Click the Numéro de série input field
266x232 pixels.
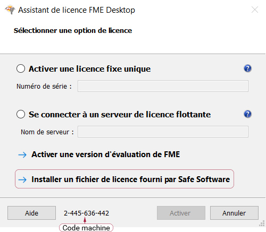tap(163, 86)
